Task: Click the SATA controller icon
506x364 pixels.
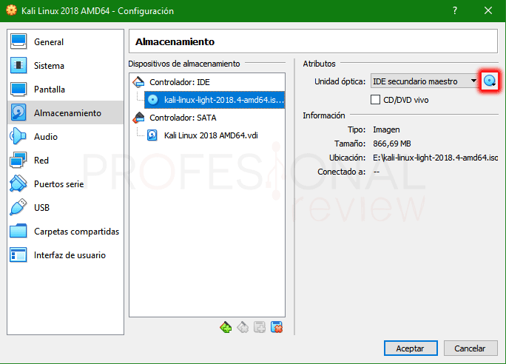Action: 139,118
